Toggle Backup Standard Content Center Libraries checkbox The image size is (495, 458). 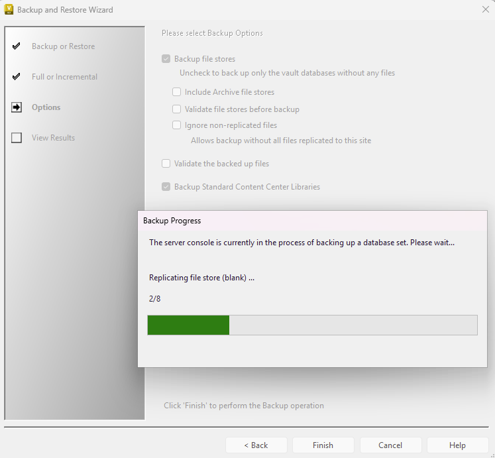pos(166,187)
